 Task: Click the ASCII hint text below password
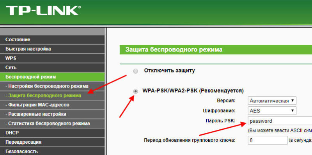pos(280,130)
